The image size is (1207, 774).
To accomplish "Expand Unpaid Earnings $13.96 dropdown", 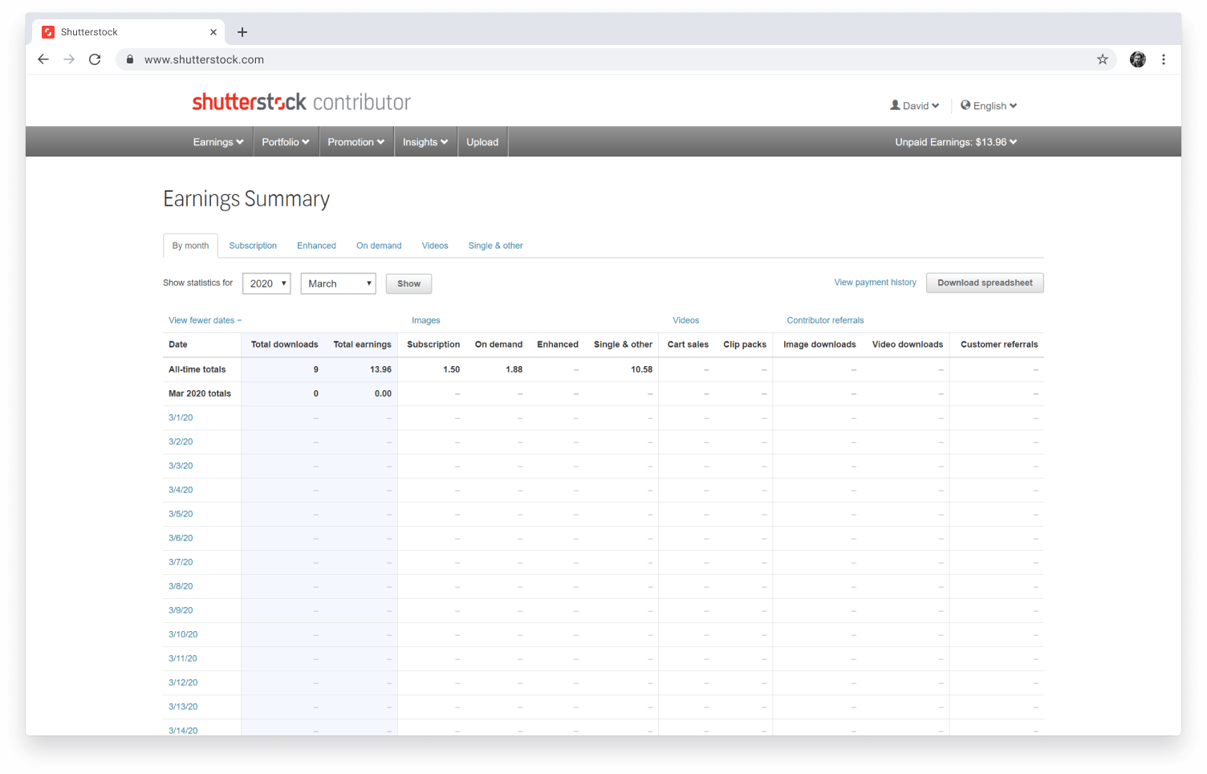I will 956,142.
